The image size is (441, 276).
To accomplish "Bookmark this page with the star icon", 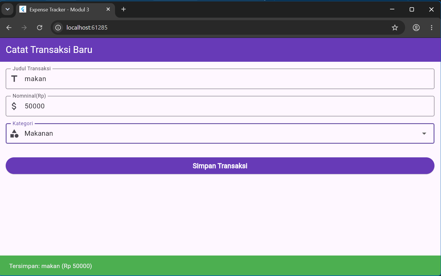I will coord(395,28).
